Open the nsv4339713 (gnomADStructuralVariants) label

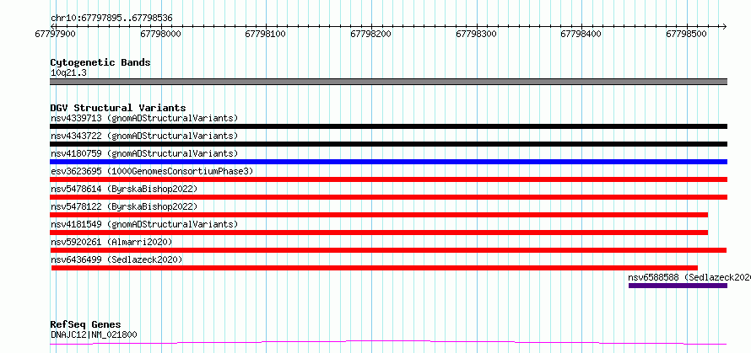click(144, 118)
